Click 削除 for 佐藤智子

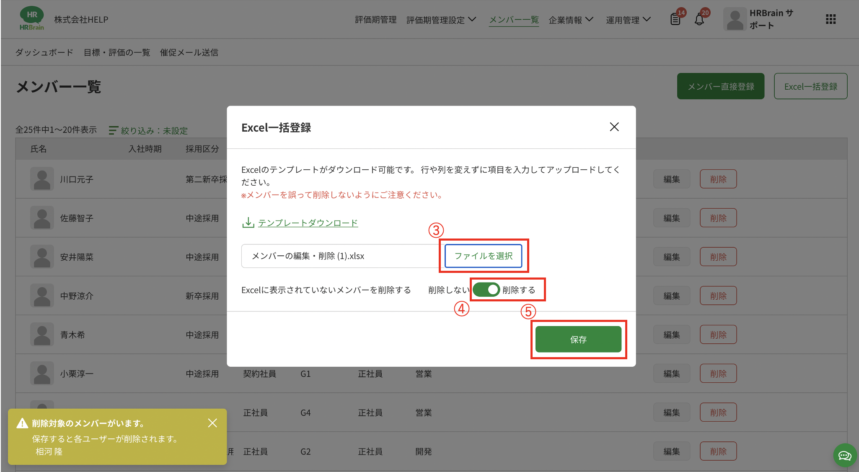point(718,218)
